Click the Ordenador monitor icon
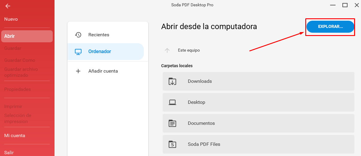The height and width of the screenshot is (156, 361). pos(78,52)
